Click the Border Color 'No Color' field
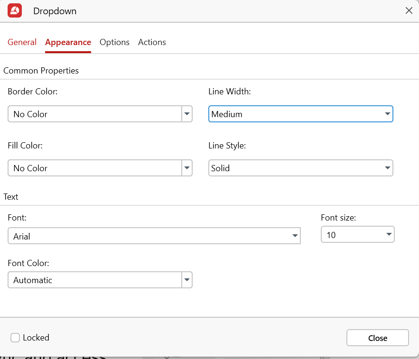Screen dimensions: 419x359 coord(95,114)
